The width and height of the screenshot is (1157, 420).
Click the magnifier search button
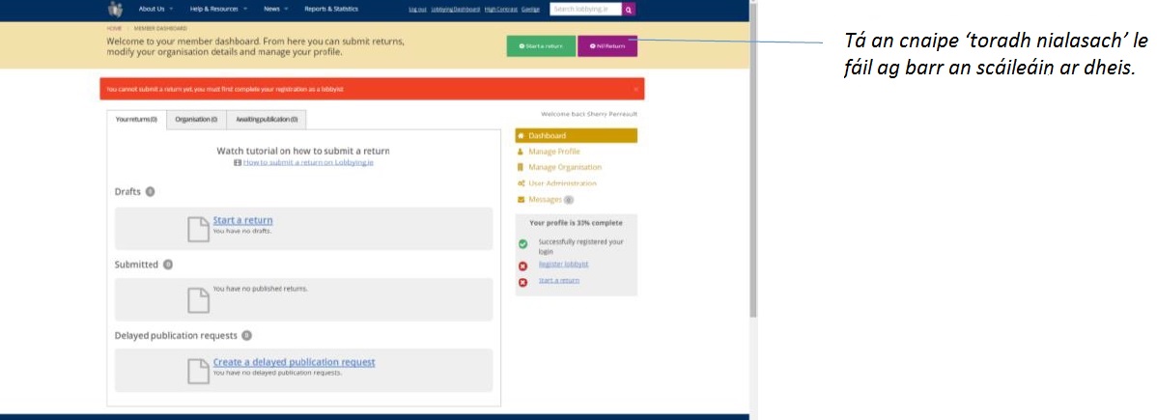tap(629, 9)
